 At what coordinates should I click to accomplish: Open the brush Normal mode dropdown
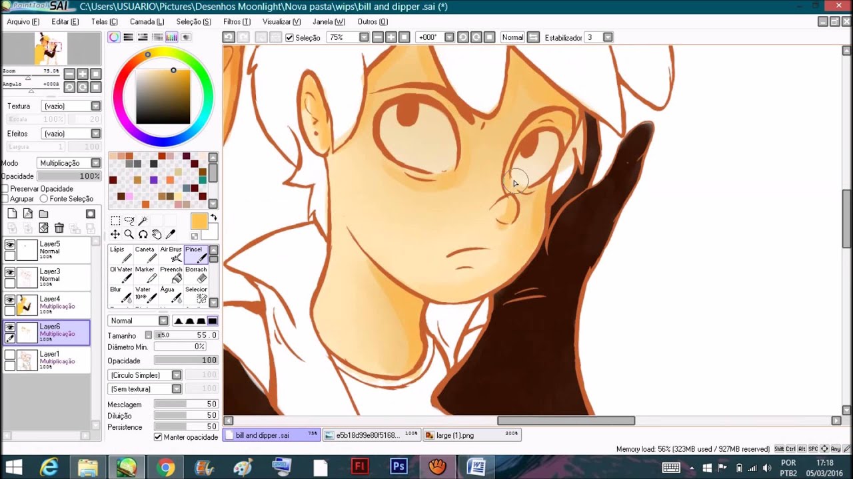click(x=138, y=321)
